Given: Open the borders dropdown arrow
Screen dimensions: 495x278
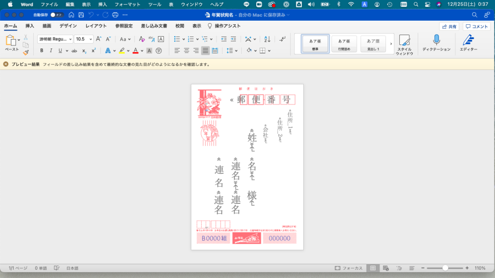Looking at the screenshot, I should [x=269, y=51].
